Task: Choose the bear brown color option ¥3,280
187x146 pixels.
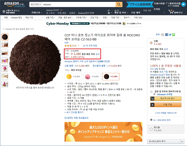Action: [x=111, y=77]
